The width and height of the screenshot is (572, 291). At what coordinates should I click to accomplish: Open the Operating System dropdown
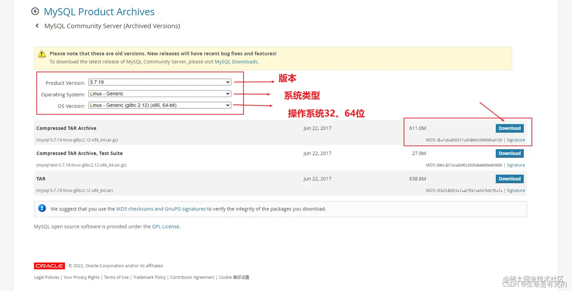[x=160, y=94]
